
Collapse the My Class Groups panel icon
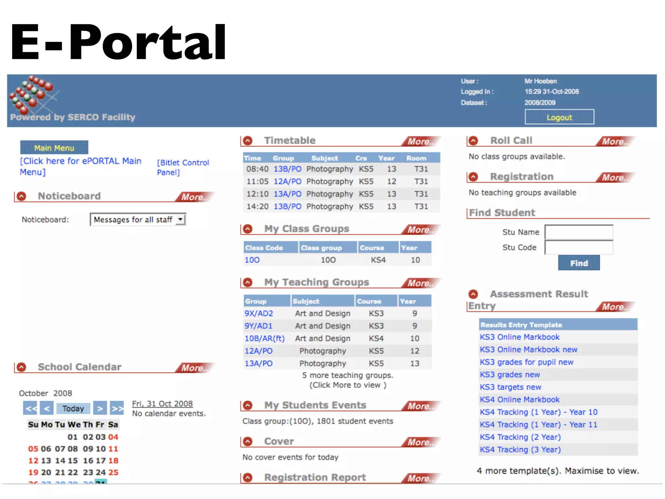click(x=248, y=229)
